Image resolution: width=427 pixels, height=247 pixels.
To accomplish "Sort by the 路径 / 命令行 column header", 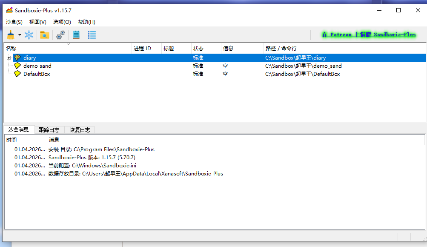I will (x=344, y=48).
